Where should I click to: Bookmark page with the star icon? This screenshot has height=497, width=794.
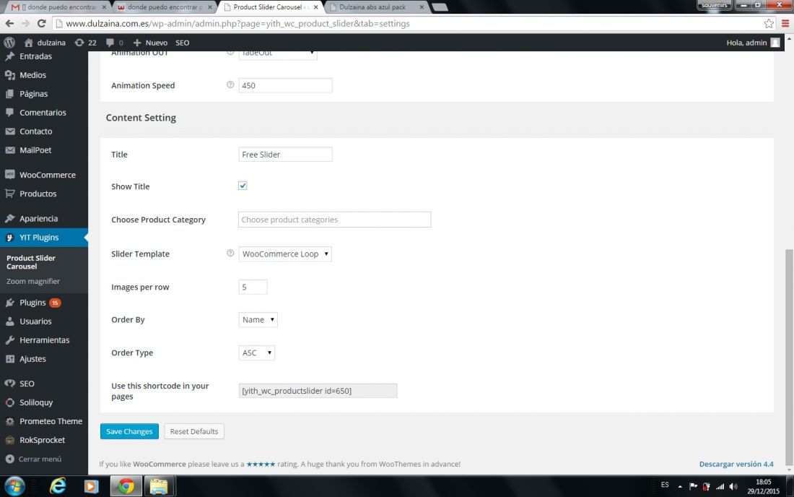click(769, 23)
